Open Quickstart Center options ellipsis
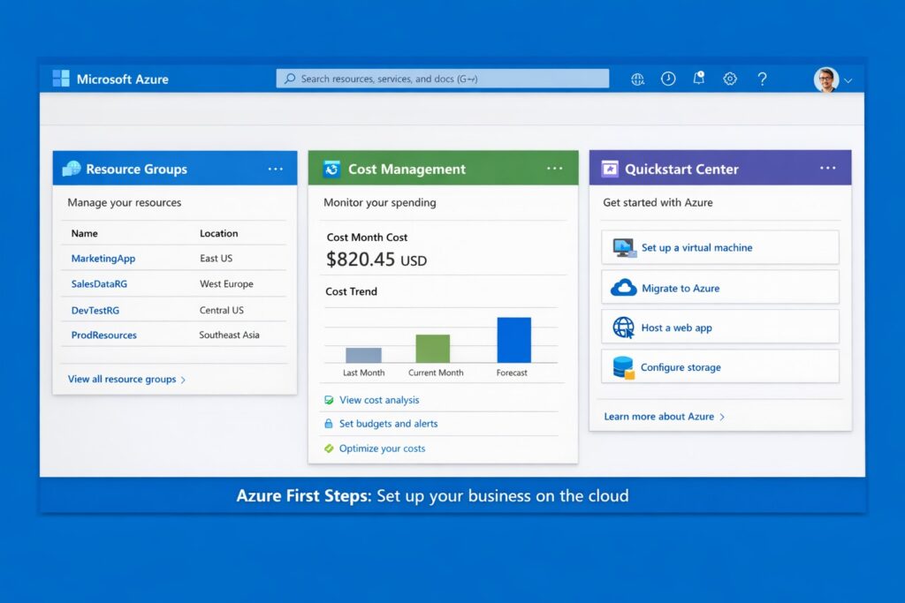The image size is (905, 603). pyautogui.click(x=828, y=168)
